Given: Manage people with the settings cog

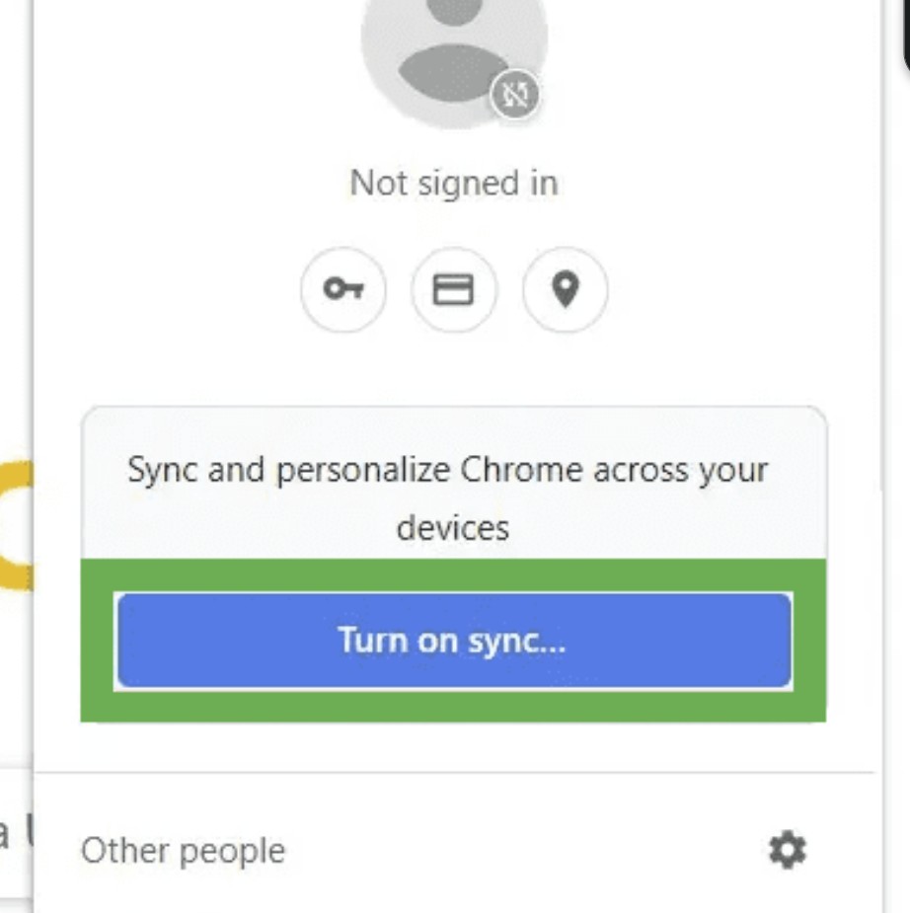Looking at the screenshot, I should point(787,850).
